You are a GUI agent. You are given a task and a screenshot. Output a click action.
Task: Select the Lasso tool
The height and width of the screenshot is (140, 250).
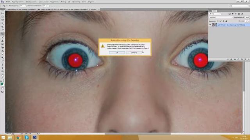(2, 20)
